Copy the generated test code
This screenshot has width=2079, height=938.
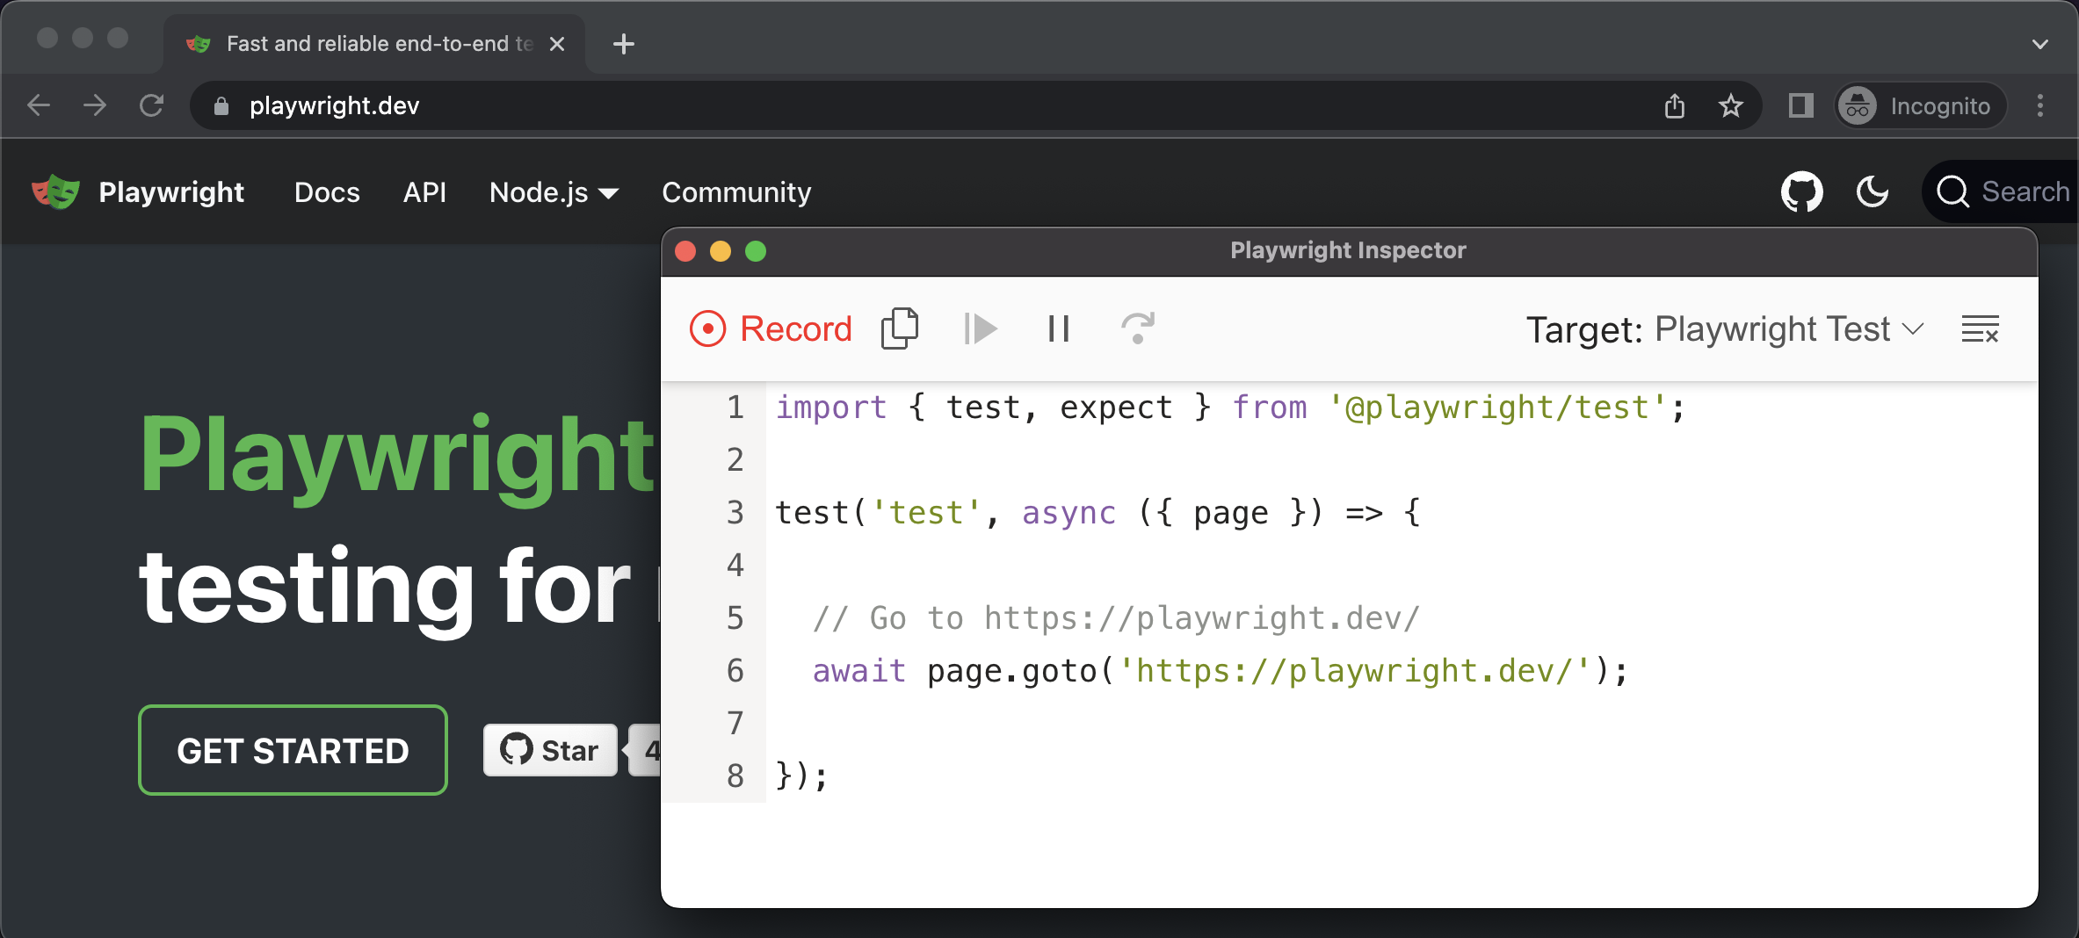click(900, 328)
